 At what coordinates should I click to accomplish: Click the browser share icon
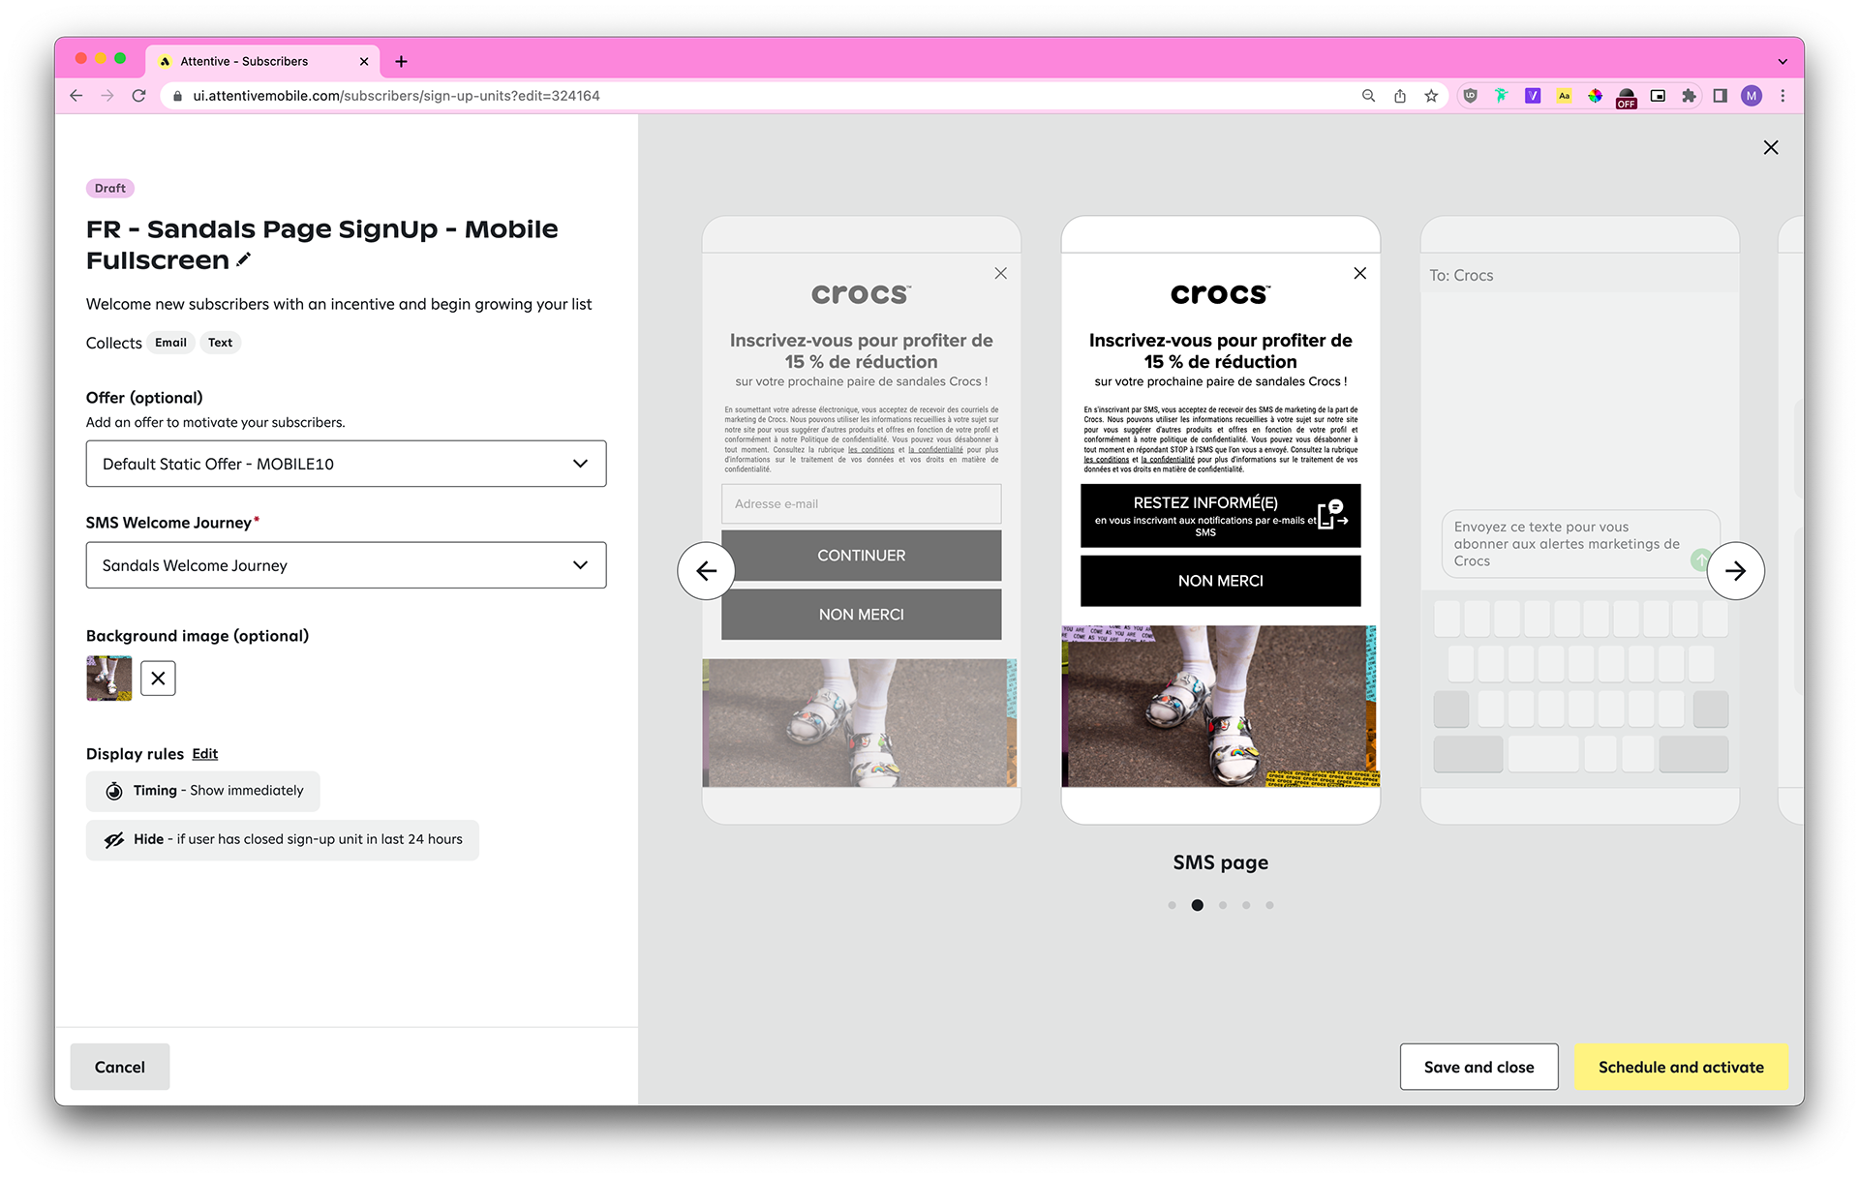point(1400,96)
